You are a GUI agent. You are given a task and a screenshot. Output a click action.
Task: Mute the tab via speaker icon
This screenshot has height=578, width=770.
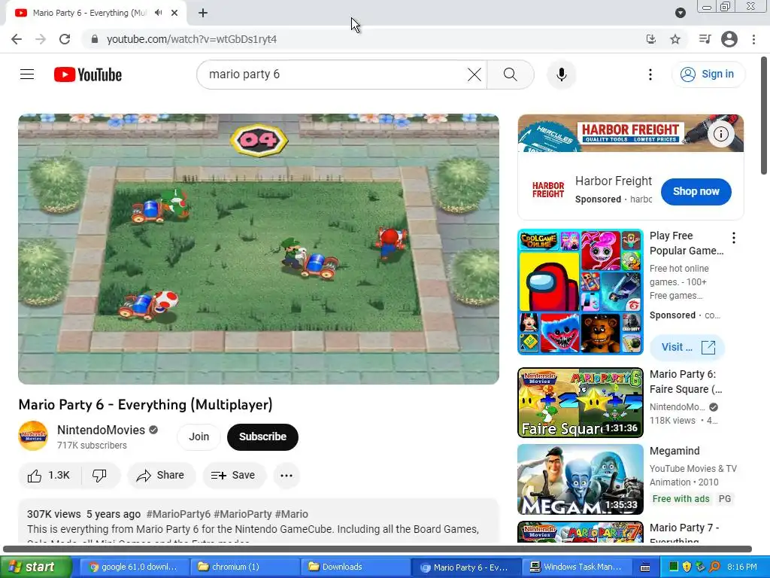(158, 13)
